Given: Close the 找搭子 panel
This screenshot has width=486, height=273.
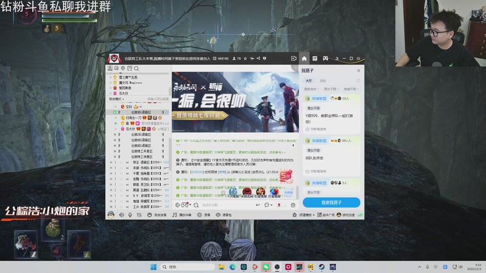Looking at the screenshot, I should [358, 70].
